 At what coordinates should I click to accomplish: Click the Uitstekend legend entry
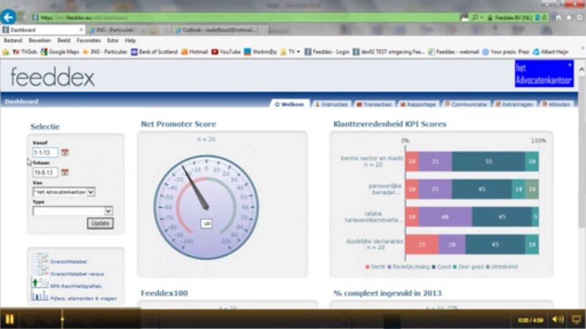coord(502,266)
